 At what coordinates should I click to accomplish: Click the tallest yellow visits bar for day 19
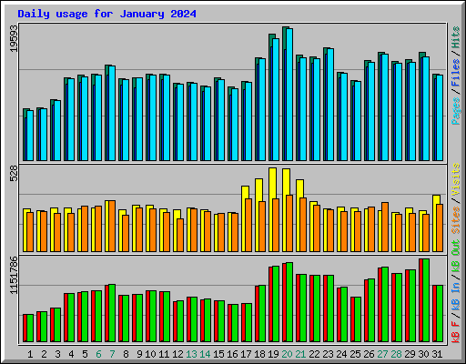point(272,209)
